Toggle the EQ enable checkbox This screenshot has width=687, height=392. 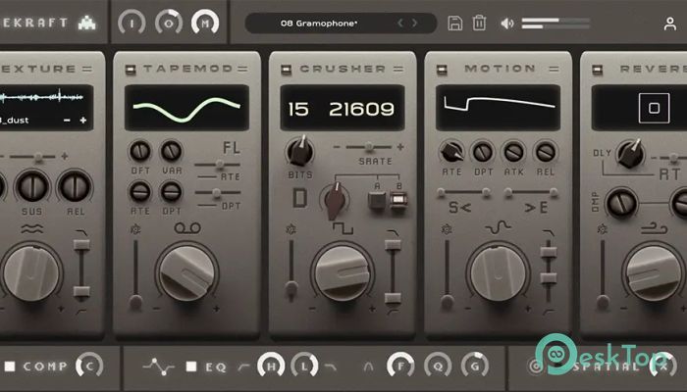[193, 367]
